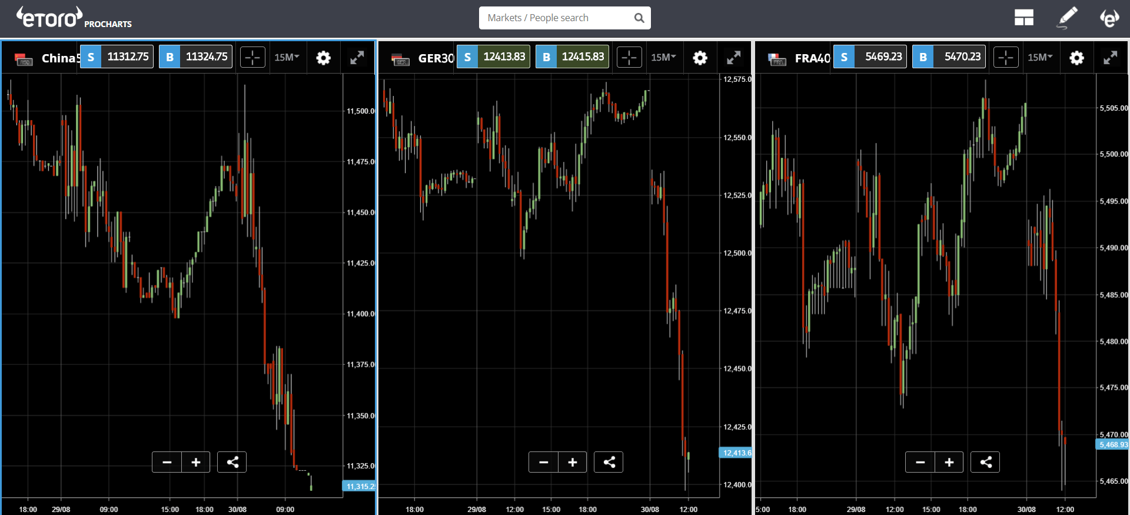The height and width of the screenshot is (515, 1130).
Task: Share the FRA40 chart
Action: (985, 463)
